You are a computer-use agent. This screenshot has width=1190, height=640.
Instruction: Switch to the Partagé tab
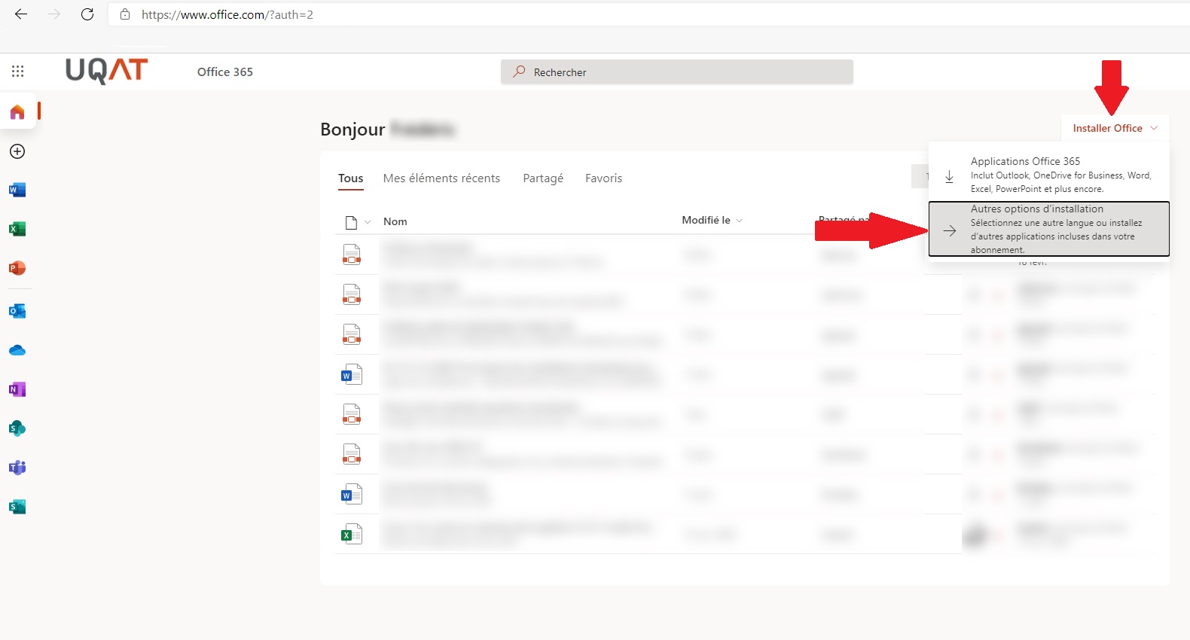pos(543,178)
